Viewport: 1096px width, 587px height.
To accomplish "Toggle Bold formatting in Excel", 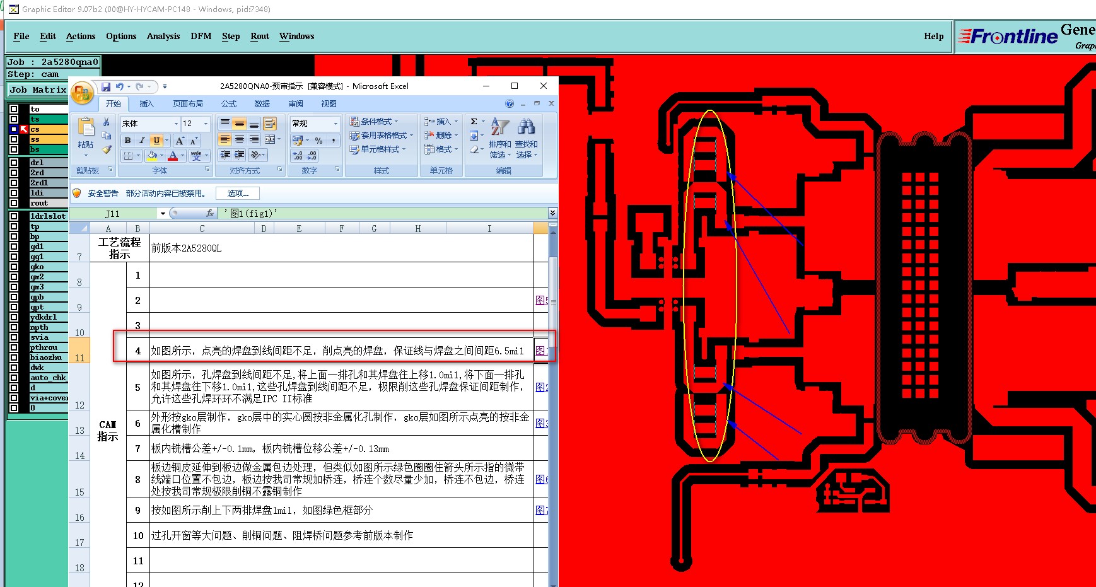I will [x=128, y=141].
